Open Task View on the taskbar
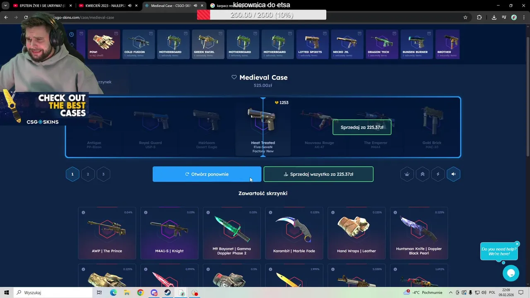Image resolution: width=530 pixels, height=298 pixels. [99, 293]
